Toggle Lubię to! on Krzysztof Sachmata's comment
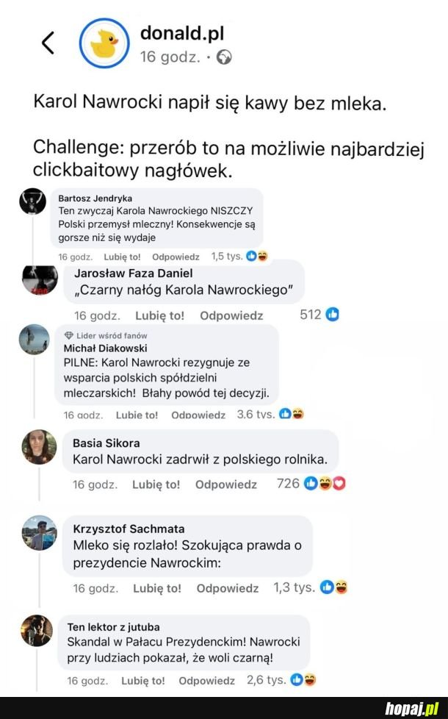The image size is (448, 719). 156,588
